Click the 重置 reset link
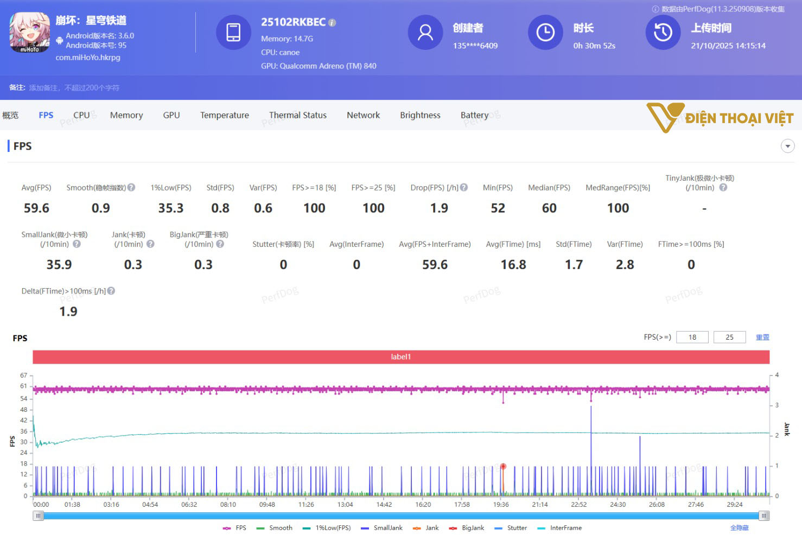 pos(762,337)
